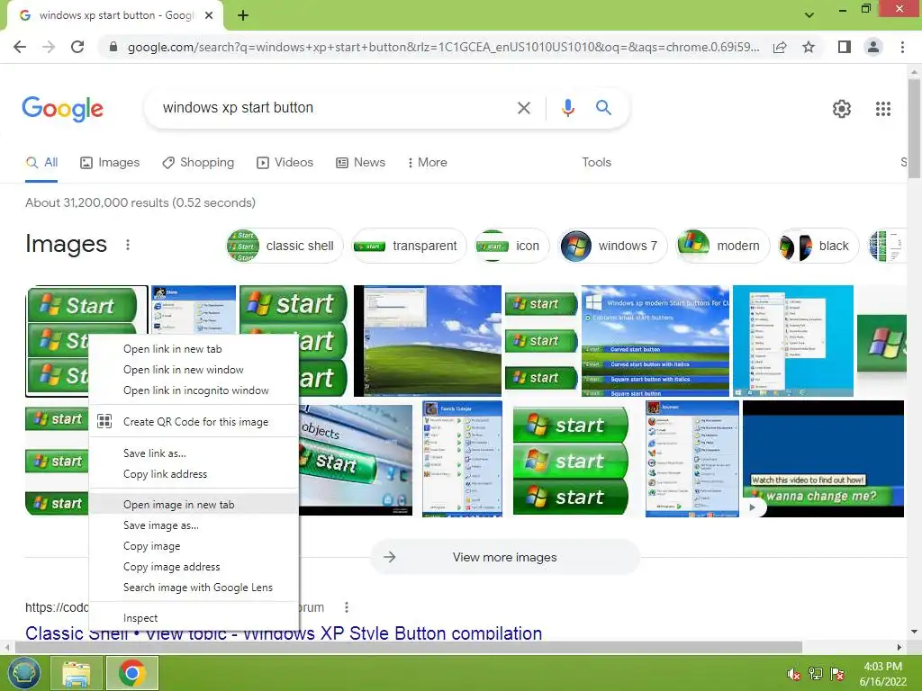Open the network tray icon
This screenshot has height=691, width=922.
[816, 674]
